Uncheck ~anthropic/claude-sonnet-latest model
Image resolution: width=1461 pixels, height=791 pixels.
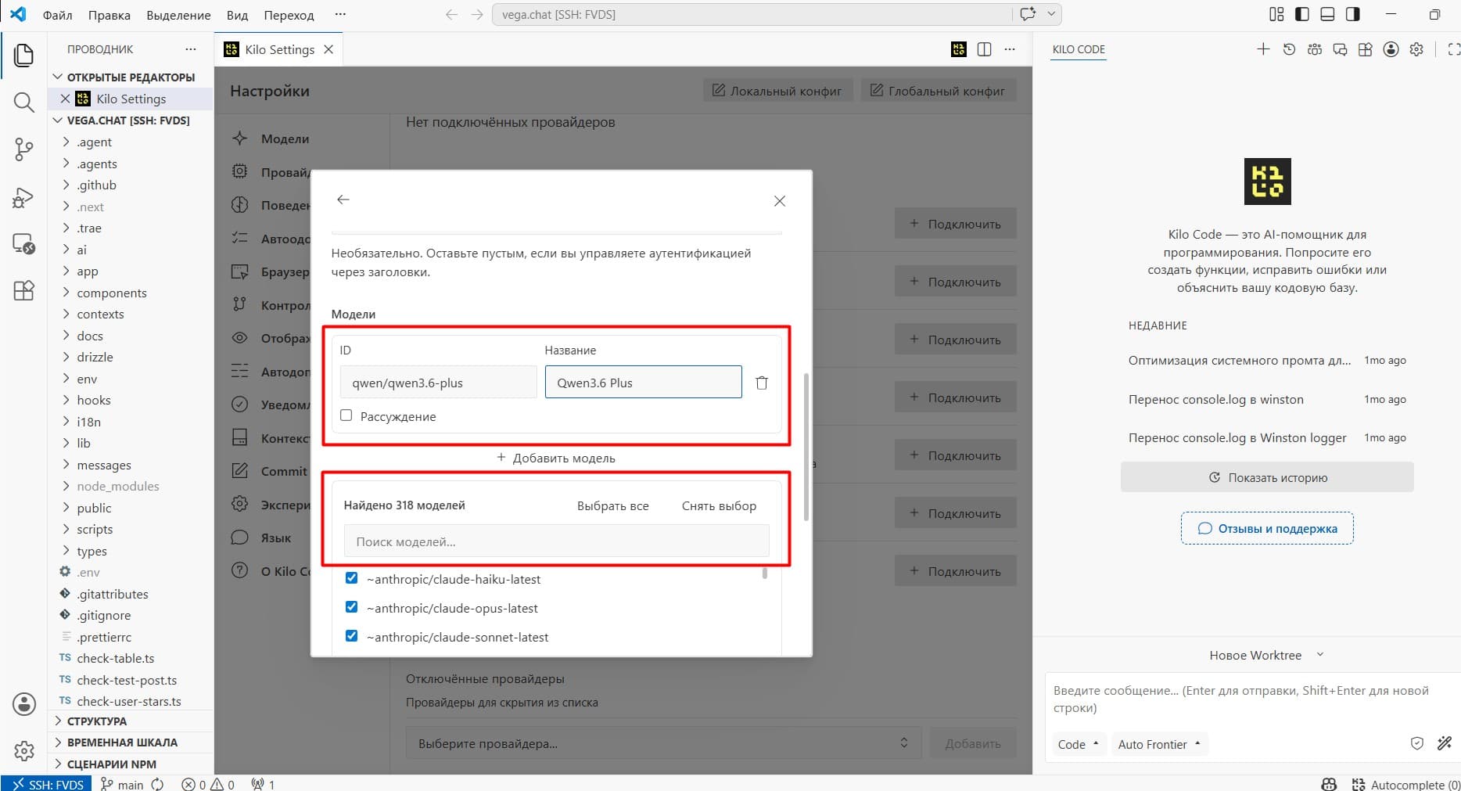coord(351,636)
